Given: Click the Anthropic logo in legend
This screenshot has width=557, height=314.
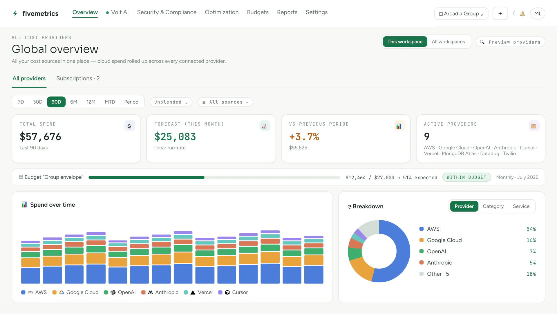Looking at the screenshot, I should [150, 292].
